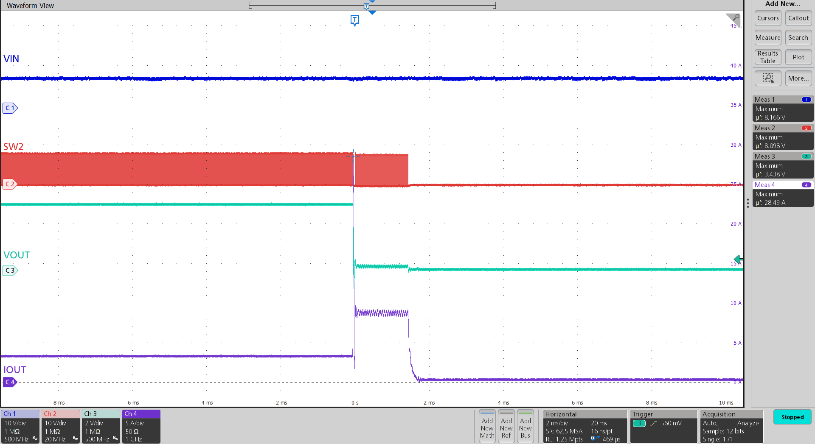This screenshot has height=444, width=815.
Task: Click Add New Math
Action: (x=487, y=427)
